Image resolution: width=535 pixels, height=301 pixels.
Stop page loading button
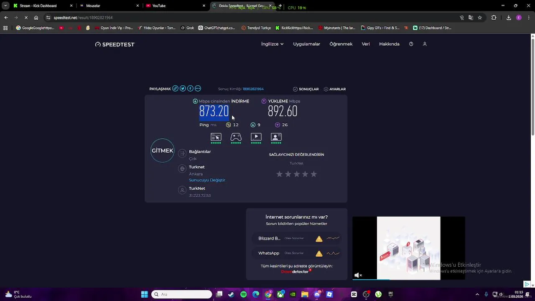coord(26,18)
